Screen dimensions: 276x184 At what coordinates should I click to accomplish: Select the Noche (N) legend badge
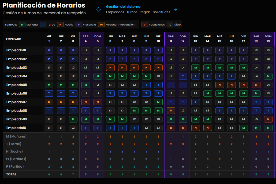(60, 24)
